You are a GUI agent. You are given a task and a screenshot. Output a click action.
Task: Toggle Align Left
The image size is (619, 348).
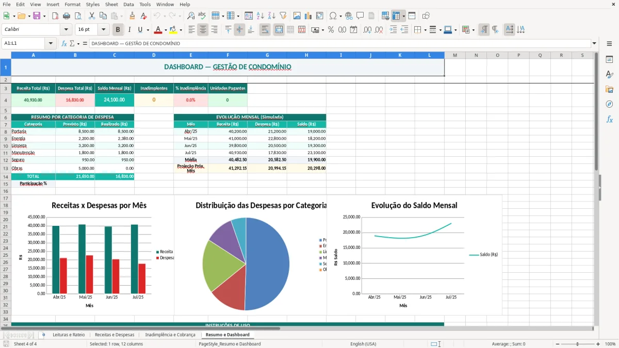pos(191,29)
